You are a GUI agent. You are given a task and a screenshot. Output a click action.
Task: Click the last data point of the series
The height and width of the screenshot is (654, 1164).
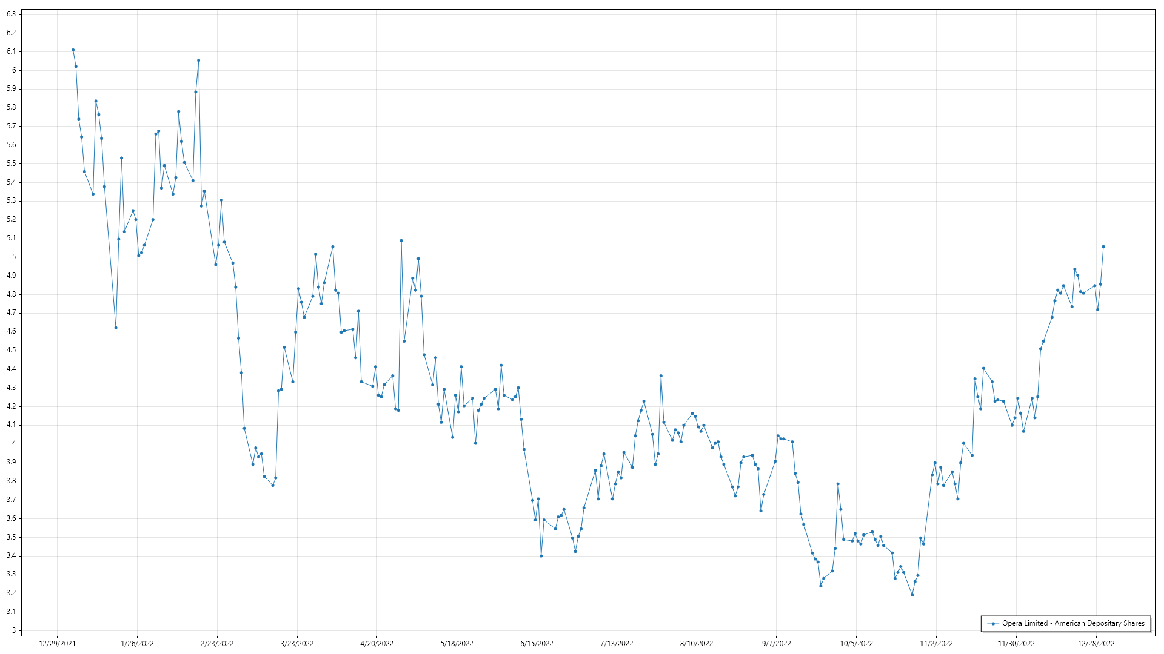coord(1103,247)
